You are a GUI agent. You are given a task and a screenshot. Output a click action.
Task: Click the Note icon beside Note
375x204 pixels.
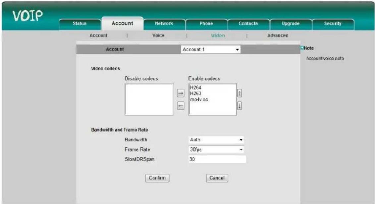click(302, 48)
